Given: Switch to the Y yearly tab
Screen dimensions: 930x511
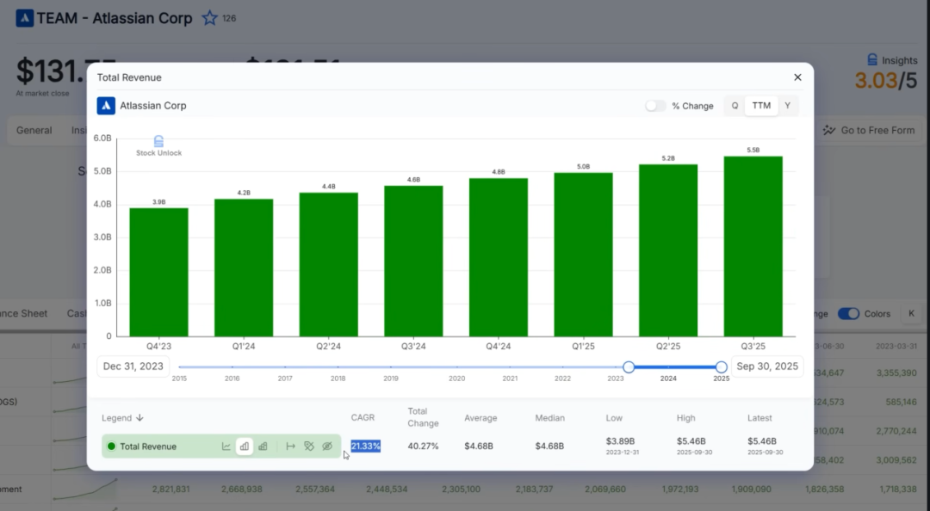Looking at the screenshot, I should click(787, 106).
